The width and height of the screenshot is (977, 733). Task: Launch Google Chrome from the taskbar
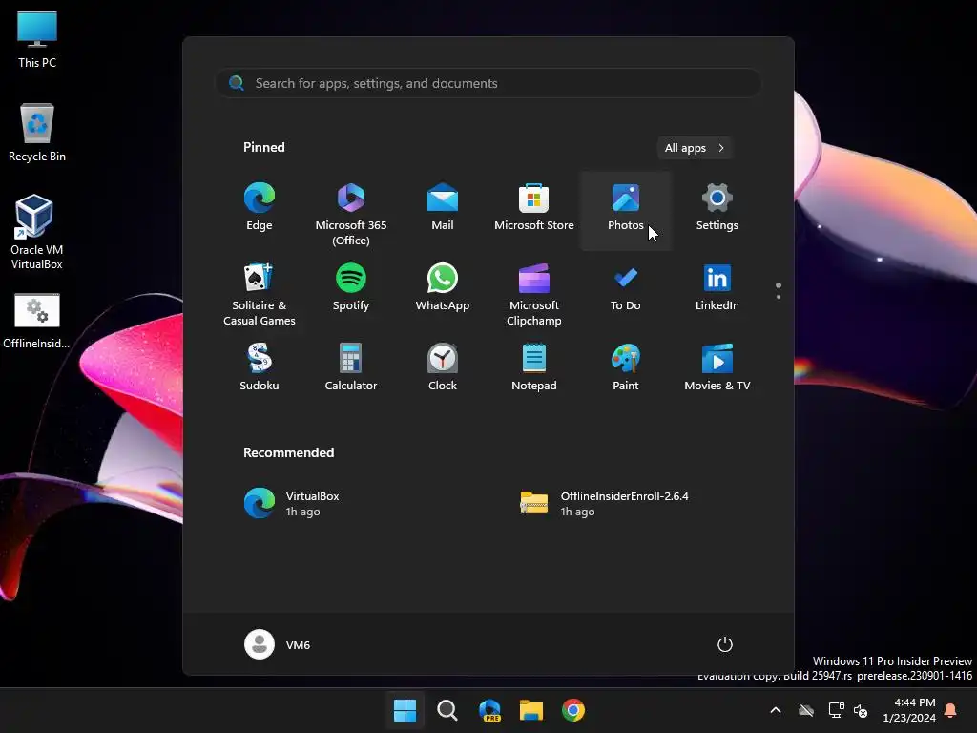(573, 710)
